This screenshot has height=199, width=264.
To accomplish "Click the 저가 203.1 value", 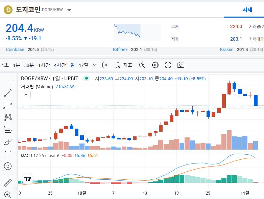I will coord(236,39).
